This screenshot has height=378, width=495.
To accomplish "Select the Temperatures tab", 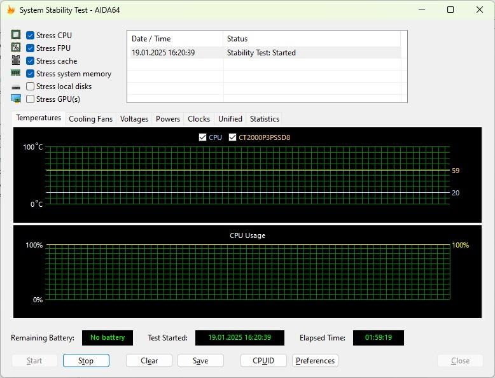I will click(x=39, y=118).
